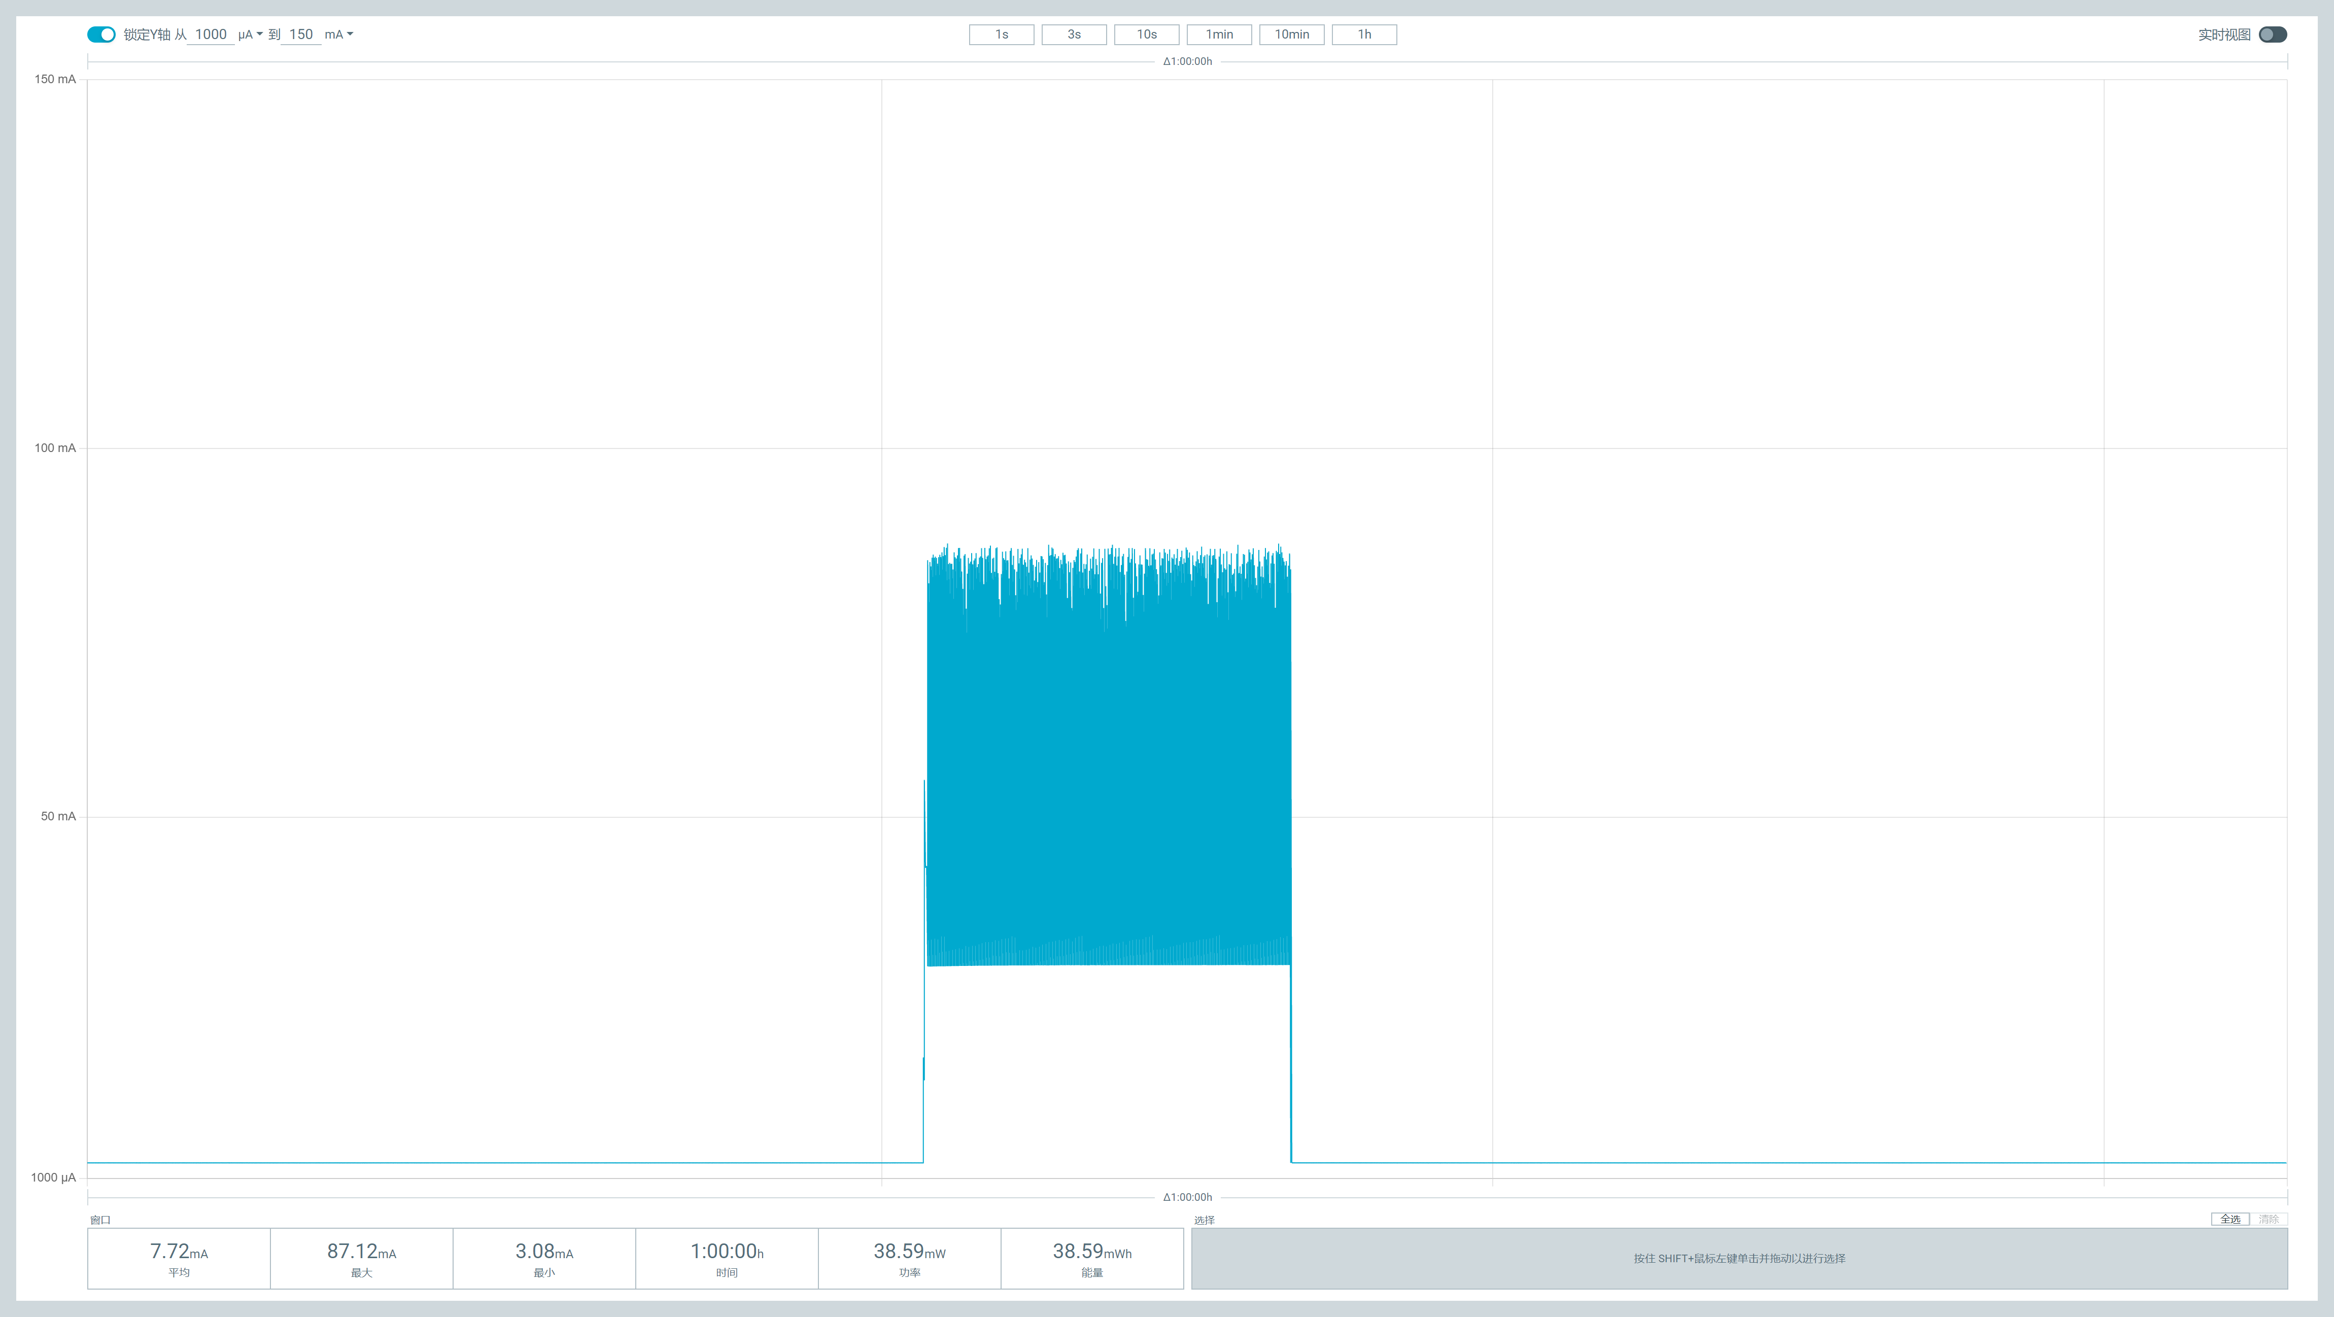Click the bottom Δ1:00:00h time span label
The image size is (2334, 1317).
click(x=1187, y=1197)
